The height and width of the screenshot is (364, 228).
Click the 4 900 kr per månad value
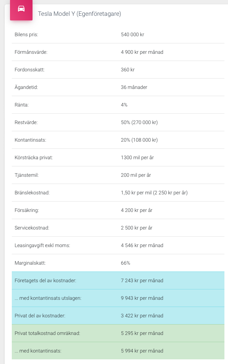coord(142,52)
